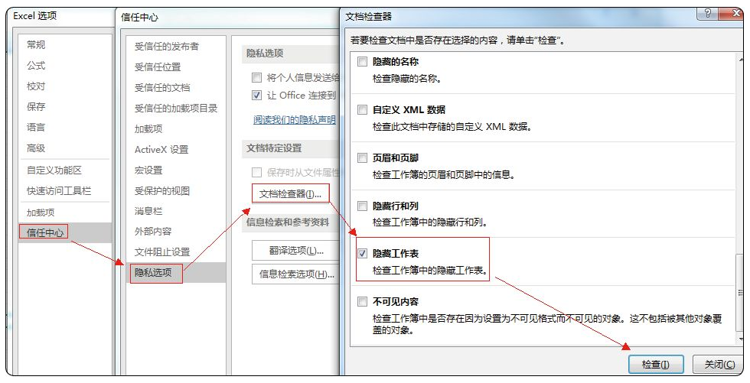The width and height of the screenshot is (750, 383).
Task: Click 信息检索选项 button
Action: click(295, 274)
